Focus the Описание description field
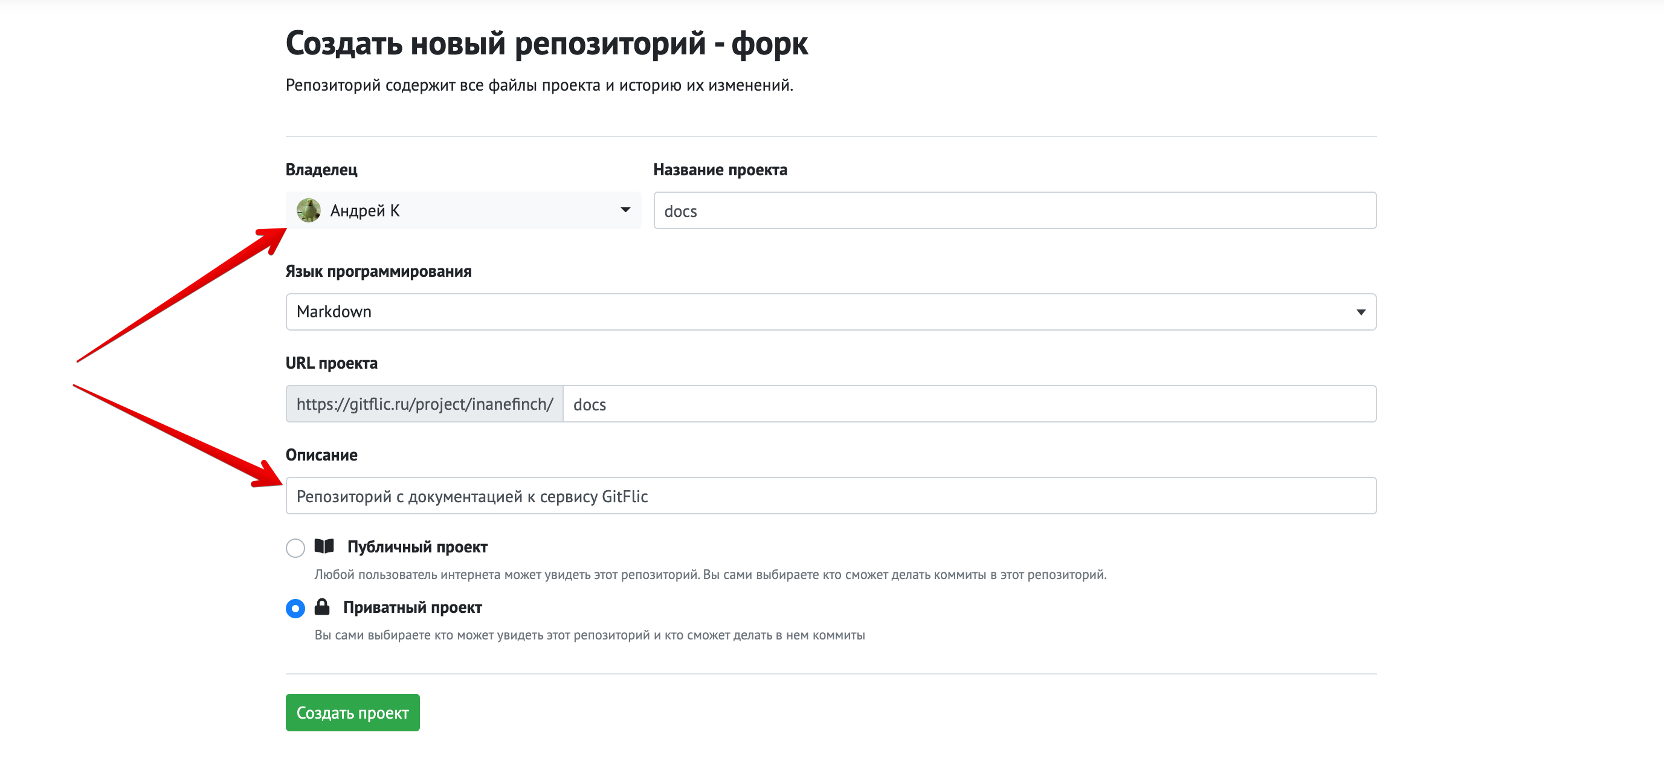The height and width of the screenshot is (770, 1664). coord(831,496)
